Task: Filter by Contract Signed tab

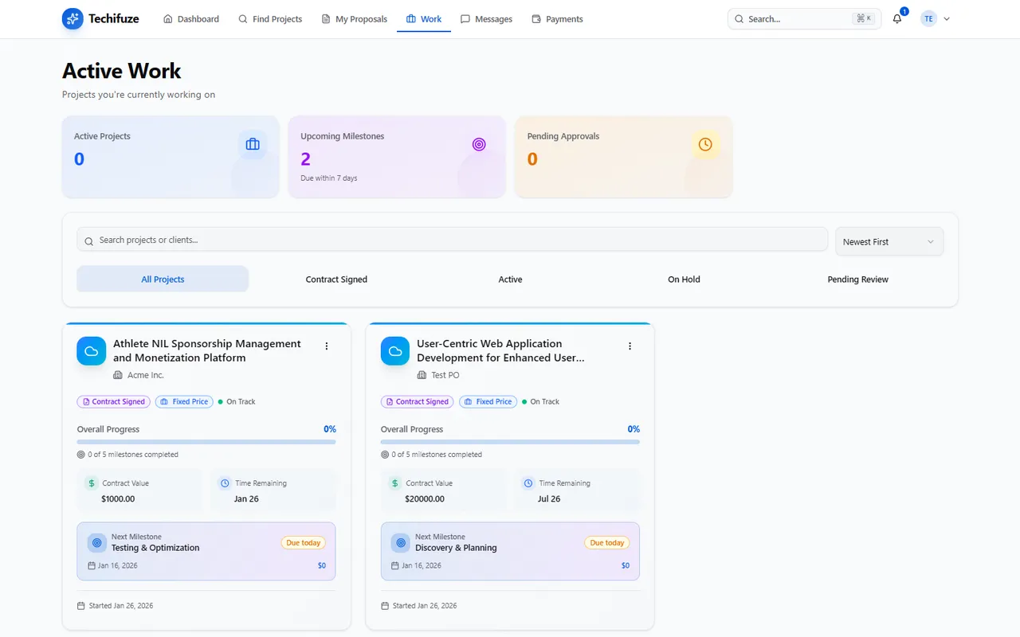Action: (336, 279)
